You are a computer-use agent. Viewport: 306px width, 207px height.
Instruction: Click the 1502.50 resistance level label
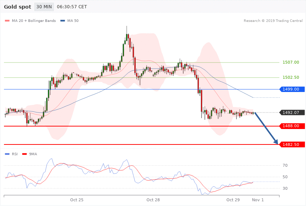point(291,77)
